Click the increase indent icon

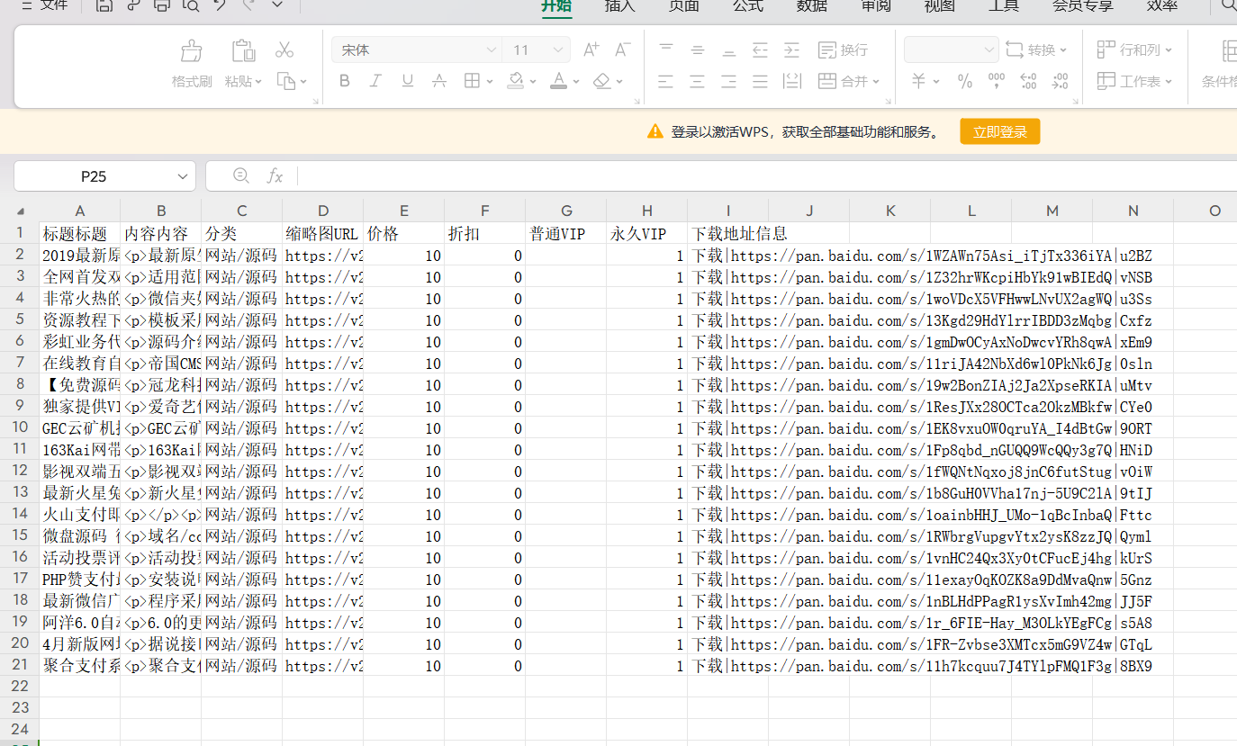click(x=791, y=50)
